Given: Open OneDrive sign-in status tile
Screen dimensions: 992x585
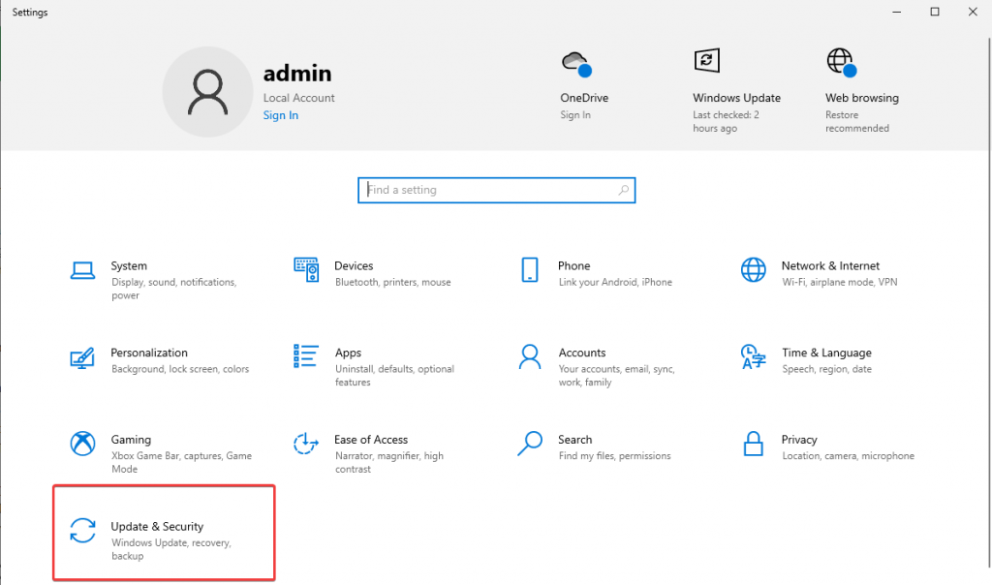Looking at the screenshot, I should pos(584,98).
